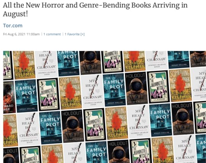
Task: Click the 1 Favorite link
Action: 72,34
